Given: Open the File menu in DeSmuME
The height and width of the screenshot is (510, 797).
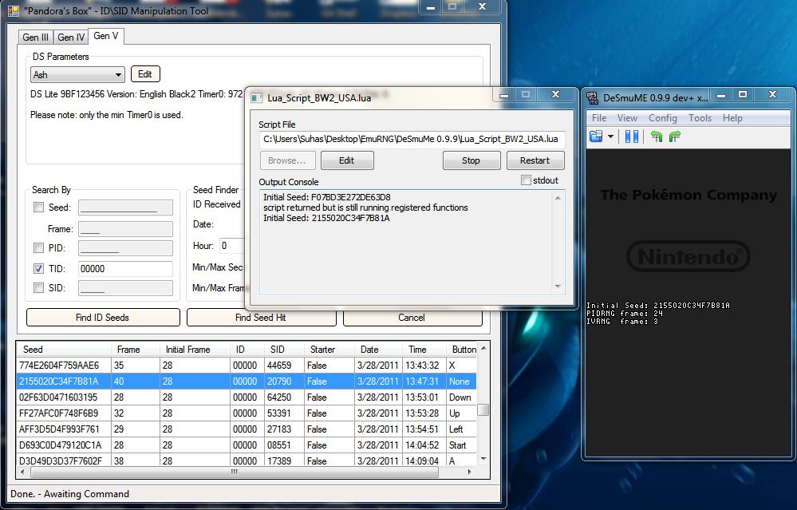Looking at the screenshot, I should (x=599, y=118).
